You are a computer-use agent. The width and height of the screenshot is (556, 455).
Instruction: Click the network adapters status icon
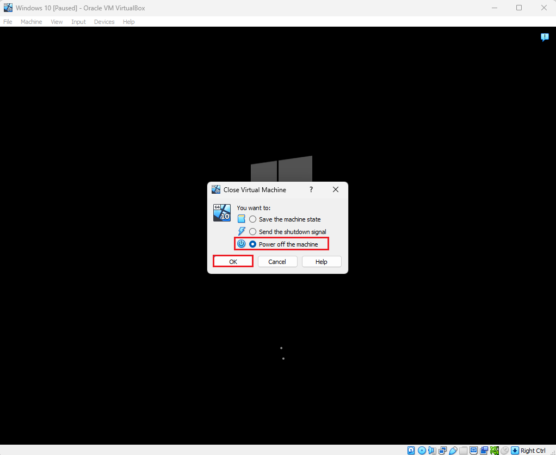[442, 451]
